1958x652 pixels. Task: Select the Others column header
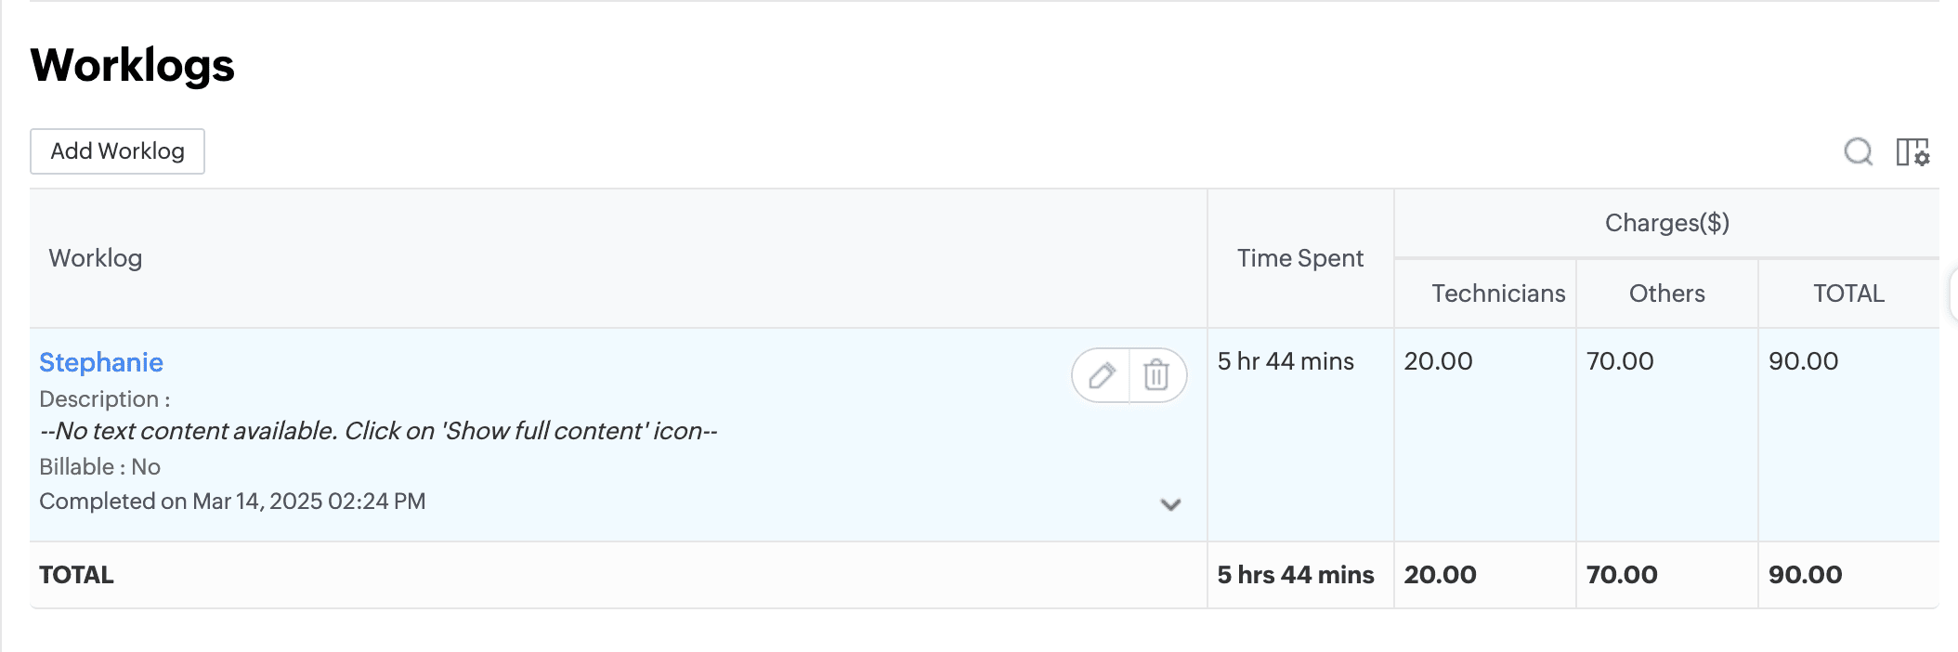[x=1666, y=293]
